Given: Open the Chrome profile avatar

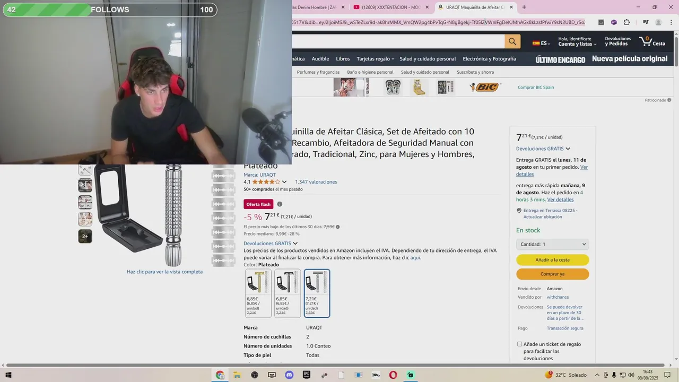Looking at the screenshot, I should tap(658, 22).
